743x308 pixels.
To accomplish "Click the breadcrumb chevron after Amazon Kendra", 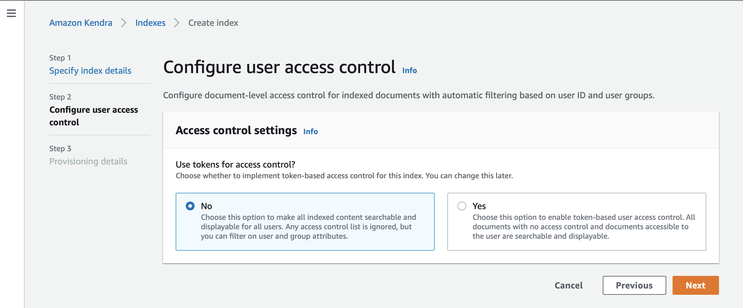I will 124,23.
